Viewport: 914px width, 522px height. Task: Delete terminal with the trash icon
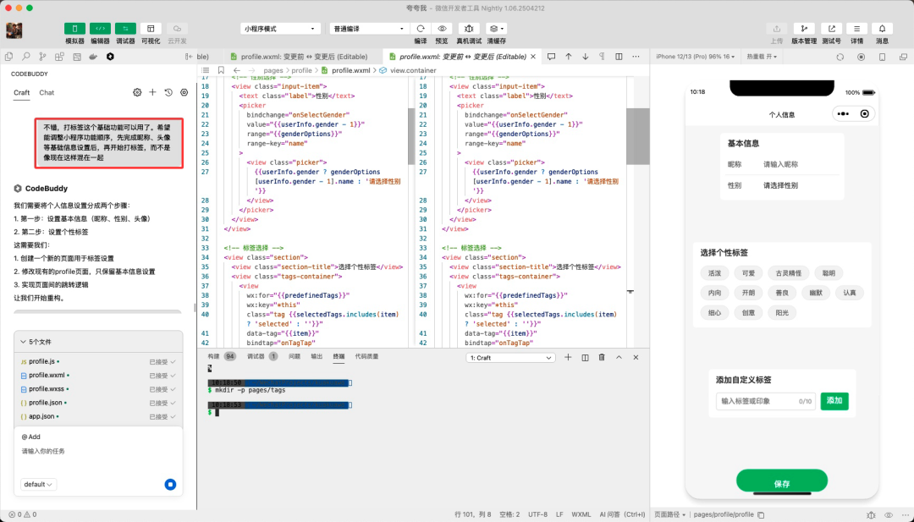click(x=602, y=358)
